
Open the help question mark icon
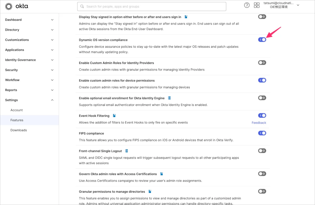247,5
